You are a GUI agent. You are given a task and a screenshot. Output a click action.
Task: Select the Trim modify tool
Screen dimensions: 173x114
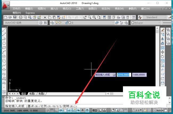tap(163, 70)
